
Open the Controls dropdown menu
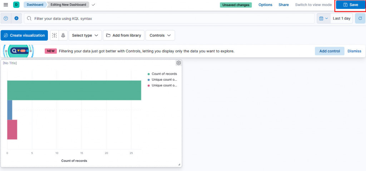pyautogui.click(x=160, y=35)
